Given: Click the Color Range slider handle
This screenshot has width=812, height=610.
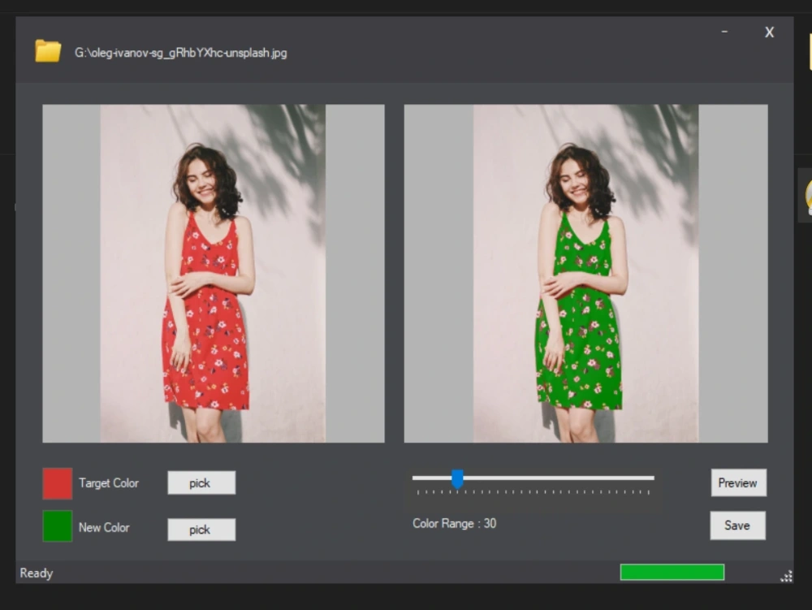Looking at the screenshot, I should (457, 479).
